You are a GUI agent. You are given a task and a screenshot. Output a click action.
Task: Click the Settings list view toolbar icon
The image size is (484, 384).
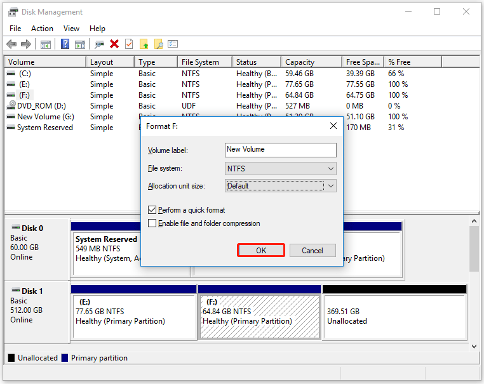173,44
